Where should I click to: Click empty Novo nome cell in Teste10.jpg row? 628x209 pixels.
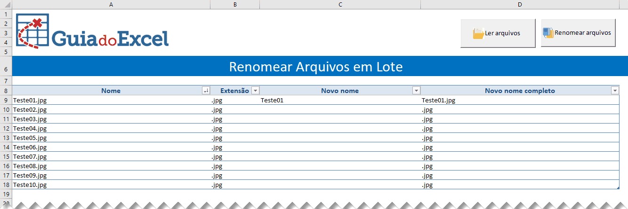pyautogui.click(x=340, y=185)
